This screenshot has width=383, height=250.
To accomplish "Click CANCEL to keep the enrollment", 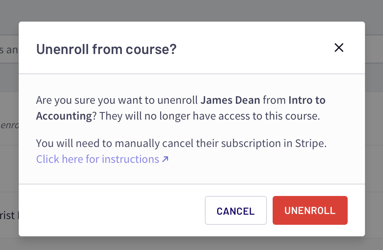I will (235, 210).
